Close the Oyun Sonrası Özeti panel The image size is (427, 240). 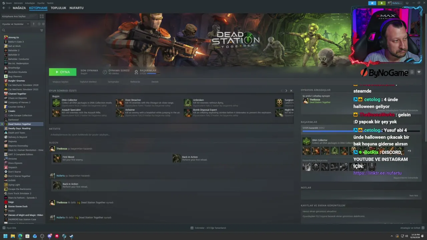point(291,91)
